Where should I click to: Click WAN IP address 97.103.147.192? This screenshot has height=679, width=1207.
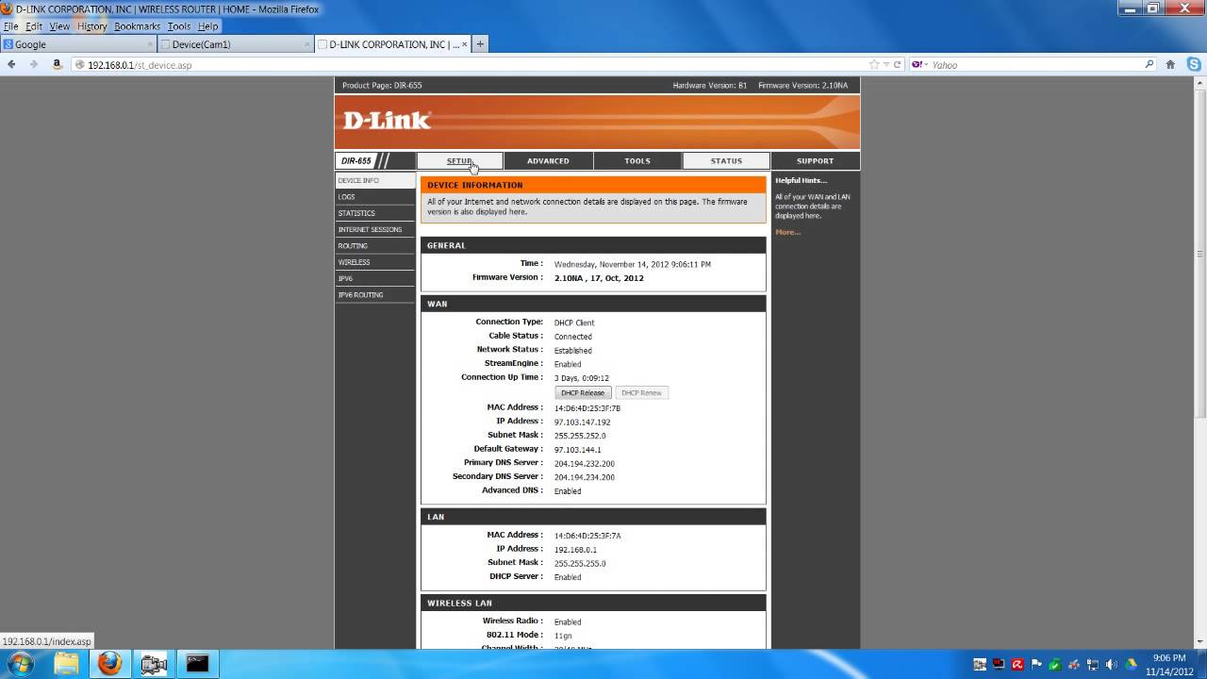click(582, 422)
